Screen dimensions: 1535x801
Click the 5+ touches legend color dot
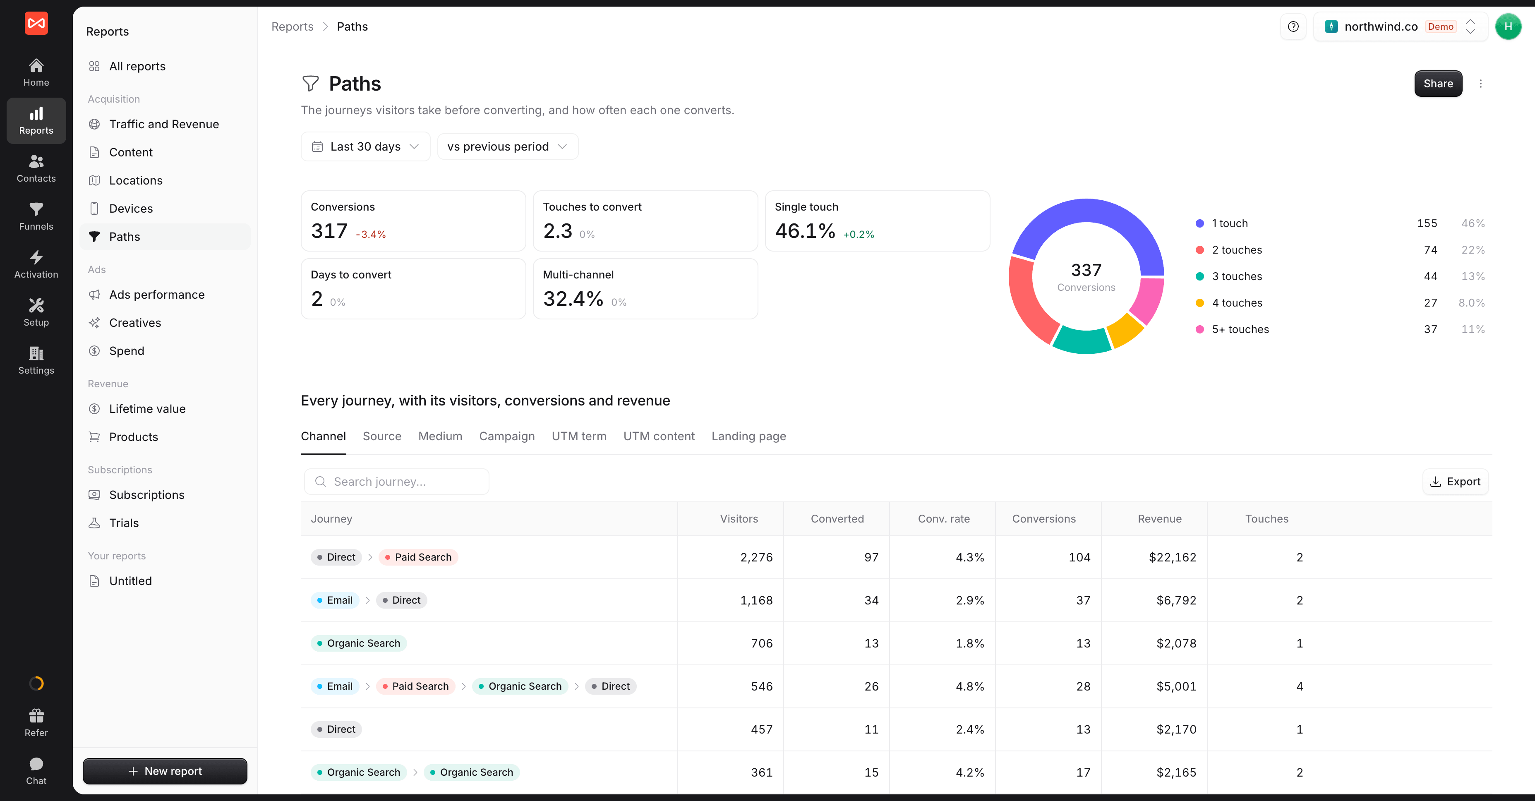pyautogui.click(x=1199, y=330)
